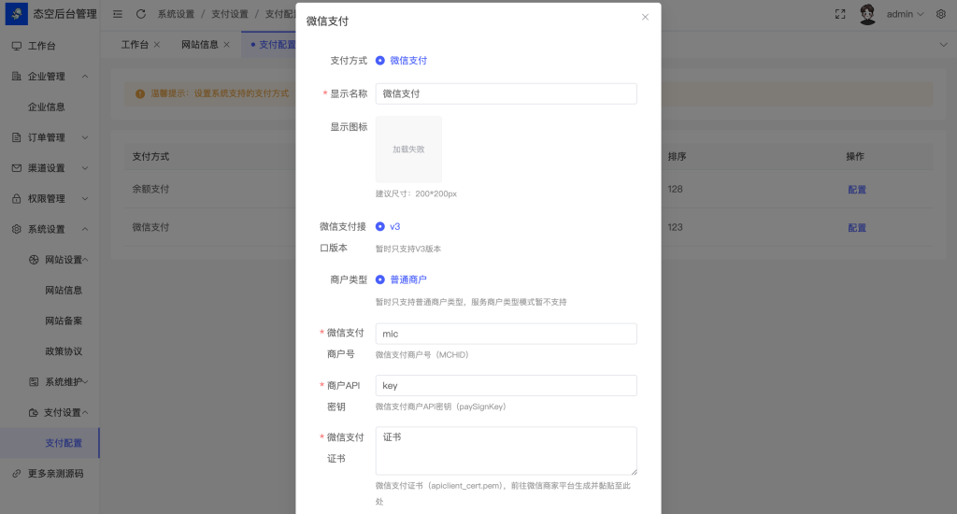Click the refresh page icon
The height and width of the screenshot is (514, 957).
[141, 14]
